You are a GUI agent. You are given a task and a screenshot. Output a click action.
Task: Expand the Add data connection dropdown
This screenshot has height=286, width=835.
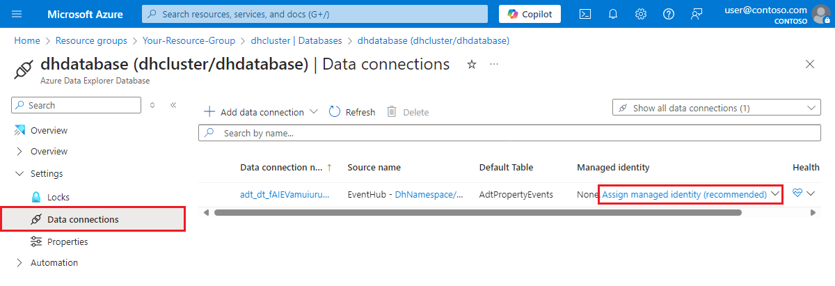[x=313, y=112]
